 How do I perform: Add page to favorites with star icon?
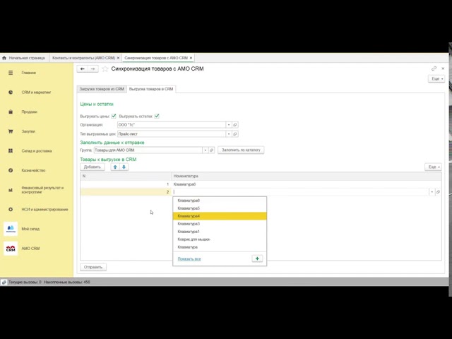coord(105,69)
